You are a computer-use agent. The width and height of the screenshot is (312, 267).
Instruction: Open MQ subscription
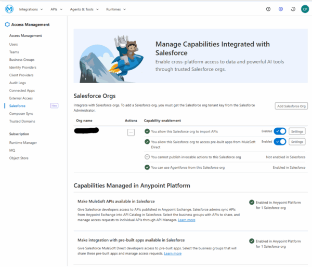12,150
